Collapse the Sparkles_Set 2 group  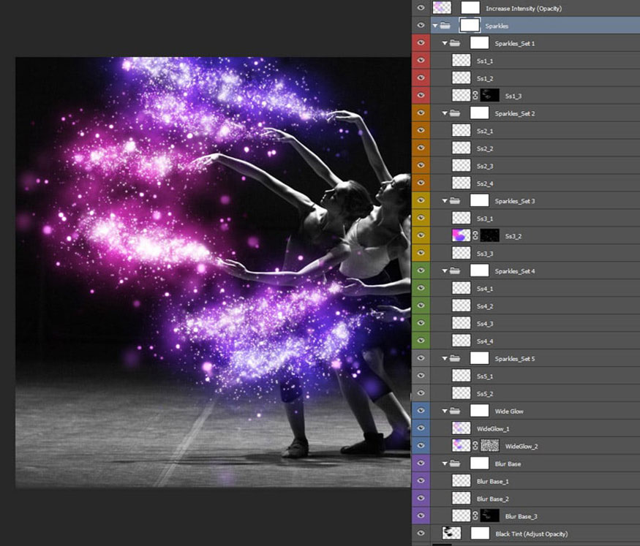point(445,113)
